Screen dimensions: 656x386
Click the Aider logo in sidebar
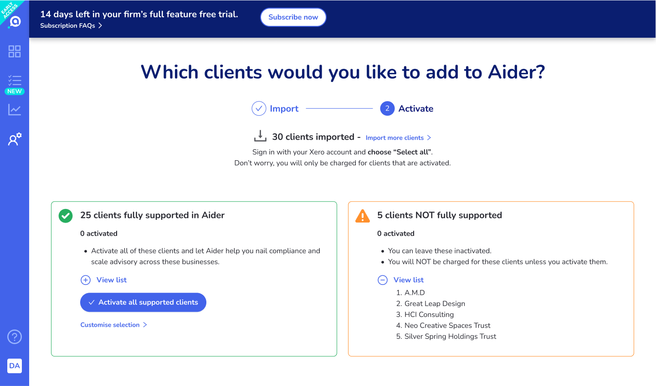click(x=15, y=21)
